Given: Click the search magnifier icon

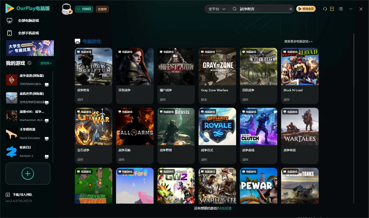Looking at the screenshot, I should coord(234,9).
